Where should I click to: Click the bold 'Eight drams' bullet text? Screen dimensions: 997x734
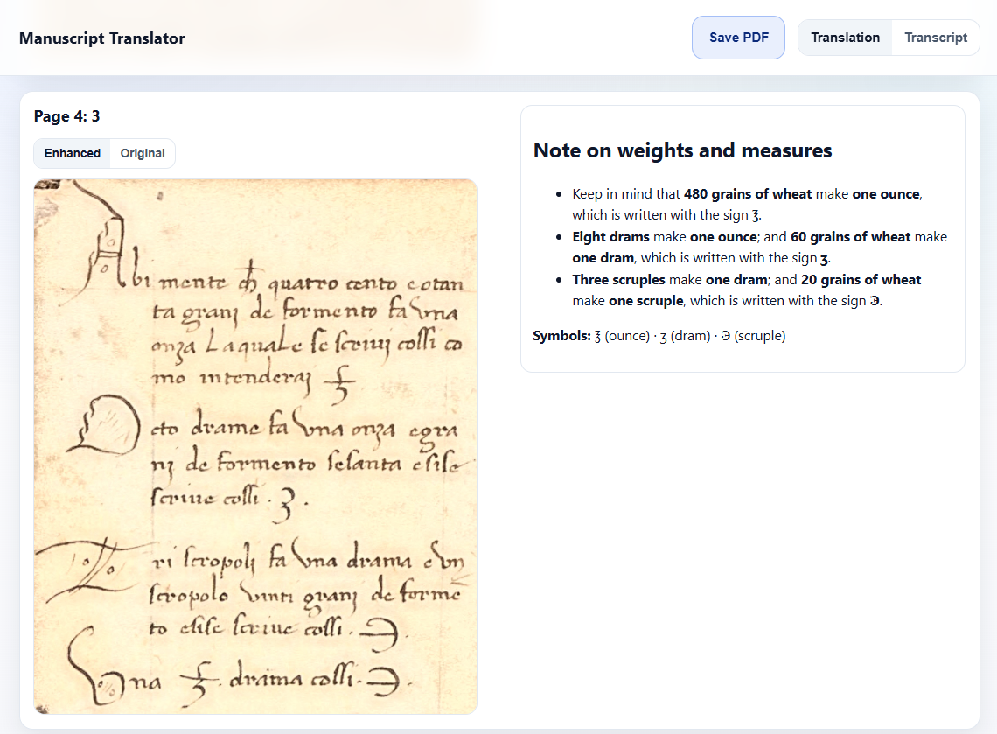610,237
